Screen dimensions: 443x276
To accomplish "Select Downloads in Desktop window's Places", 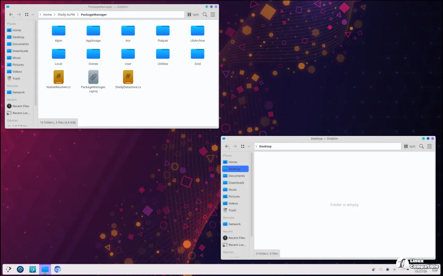I will [x=236, y=183].
